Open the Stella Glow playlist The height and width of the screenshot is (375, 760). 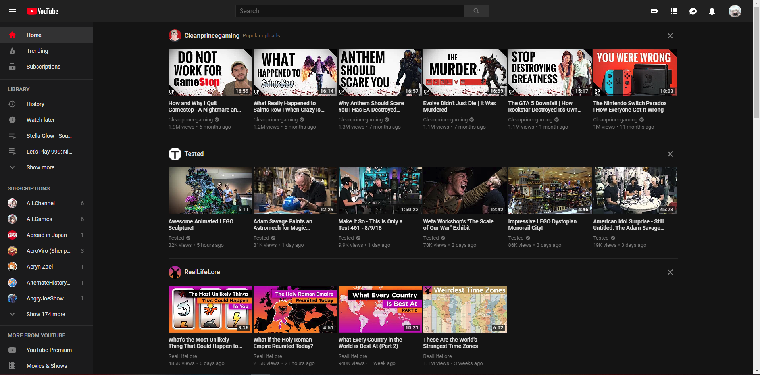point(46,136)
